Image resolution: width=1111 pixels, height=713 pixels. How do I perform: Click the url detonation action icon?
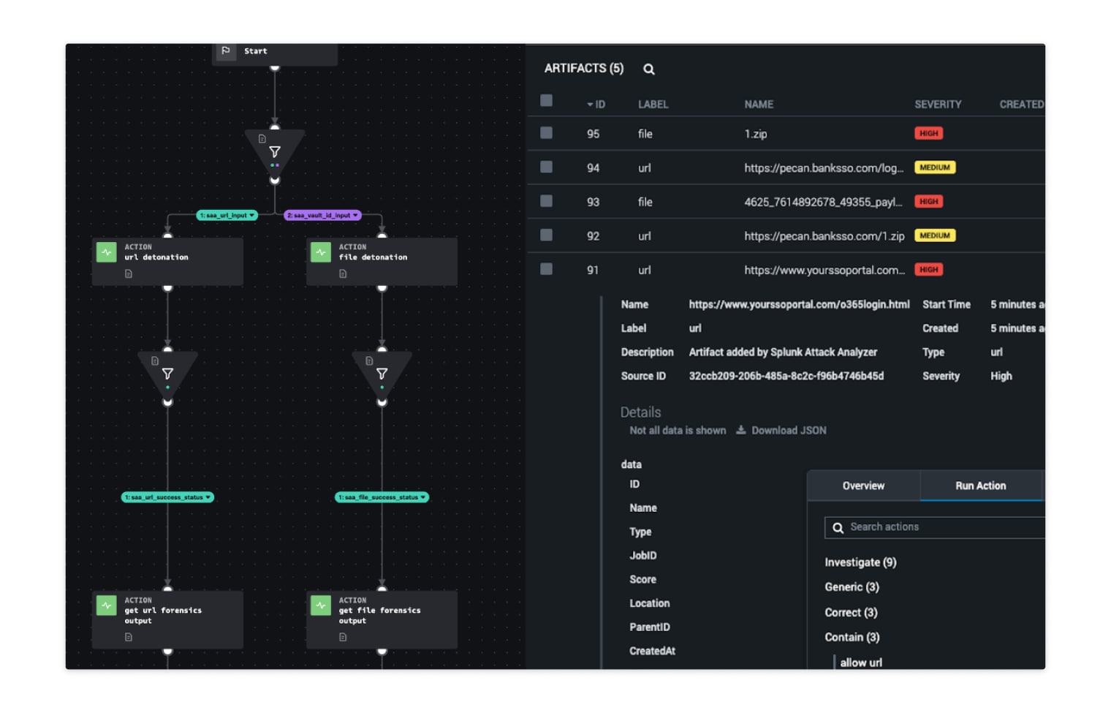[107, 252]
